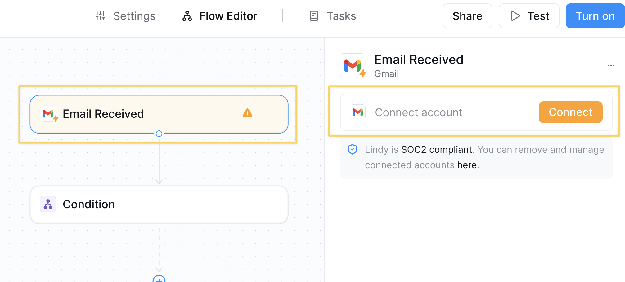Switch to the Tasks tab
Screen dimensions: 625x282
pos(341,16)
